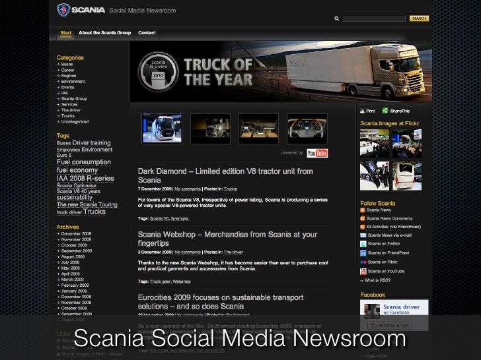Open the Career category

pyautogui.click(x=67, y=70)
